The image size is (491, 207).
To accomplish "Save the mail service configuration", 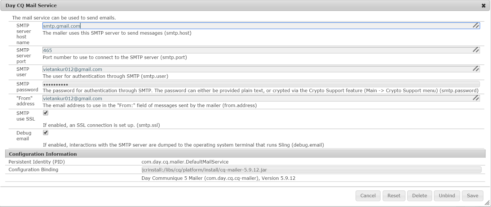I will [x=472, y=196].
